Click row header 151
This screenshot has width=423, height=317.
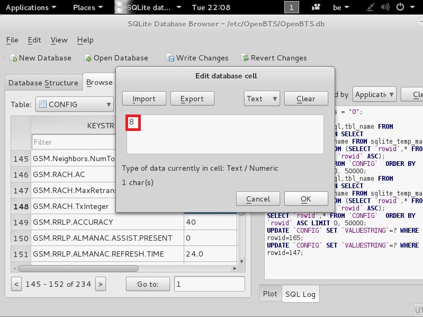(x=21, y=254)
